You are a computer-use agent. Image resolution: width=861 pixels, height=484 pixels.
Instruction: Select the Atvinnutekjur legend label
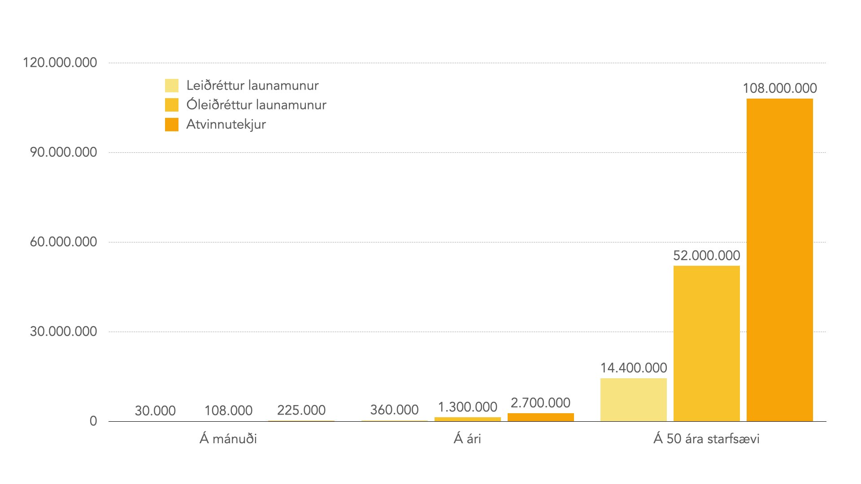(x=226, y=125)
